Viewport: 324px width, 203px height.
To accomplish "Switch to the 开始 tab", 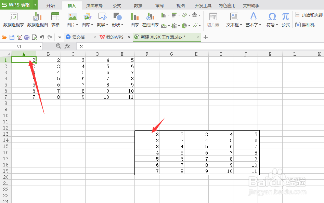I will [x=51, y=5].
